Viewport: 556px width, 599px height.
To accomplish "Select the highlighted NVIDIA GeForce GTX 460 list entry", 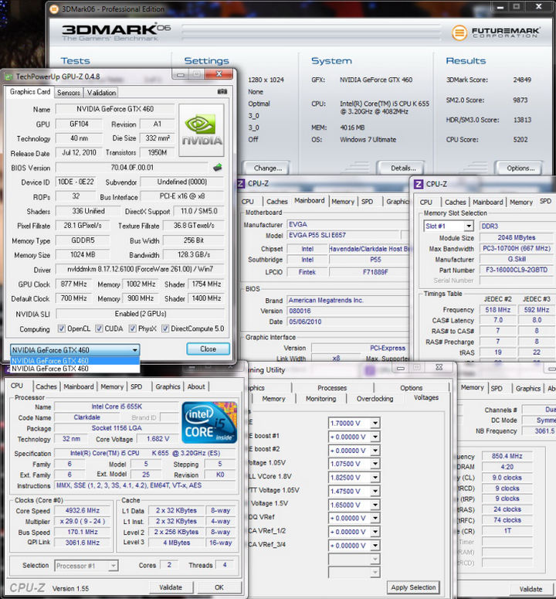I will pyautogui.click(x=75, y=361).
